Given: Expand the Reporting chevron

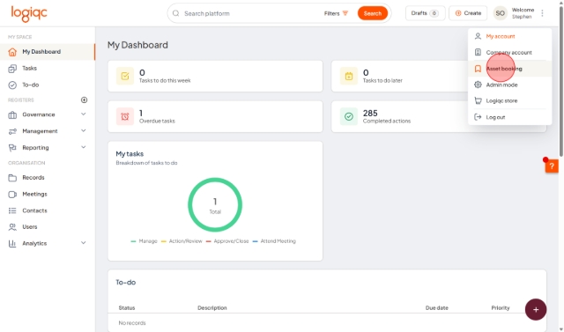Looking at the screenshot, I should click(x=84, y=147).
